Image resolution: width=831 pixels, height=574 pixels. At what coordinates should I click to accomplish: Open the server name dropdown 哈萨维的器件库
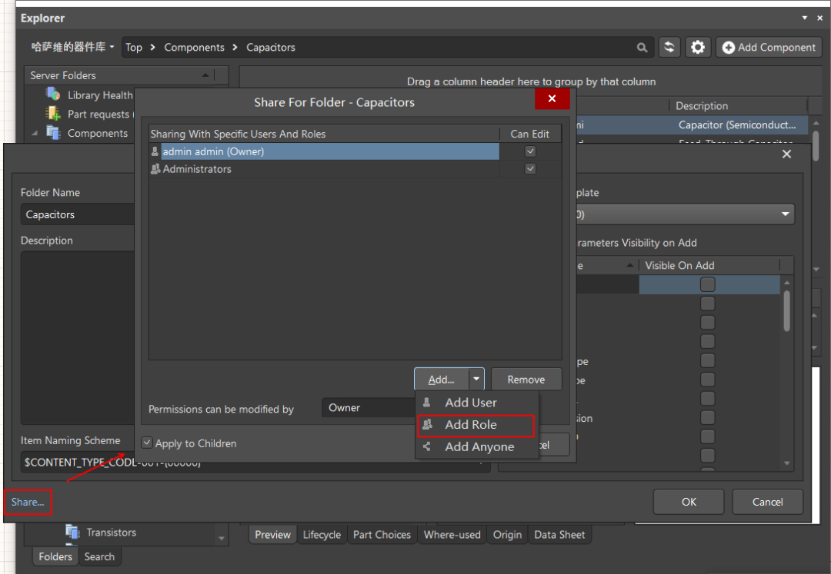(x=72, y=47)
